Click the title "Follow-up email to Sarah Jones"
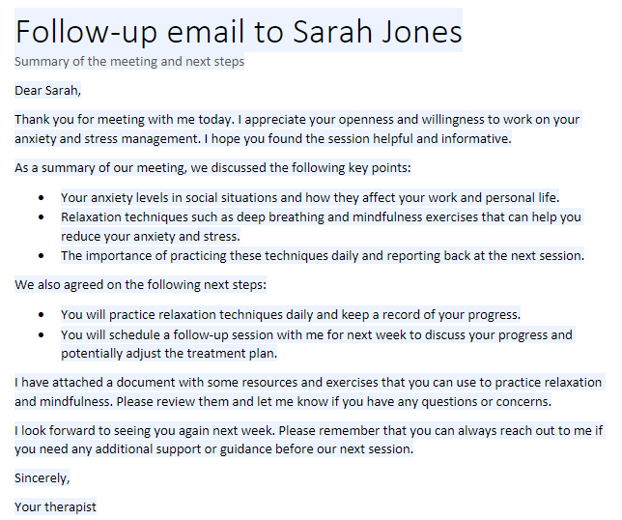This screenshot has width=622, height=520. click(239, 31)
